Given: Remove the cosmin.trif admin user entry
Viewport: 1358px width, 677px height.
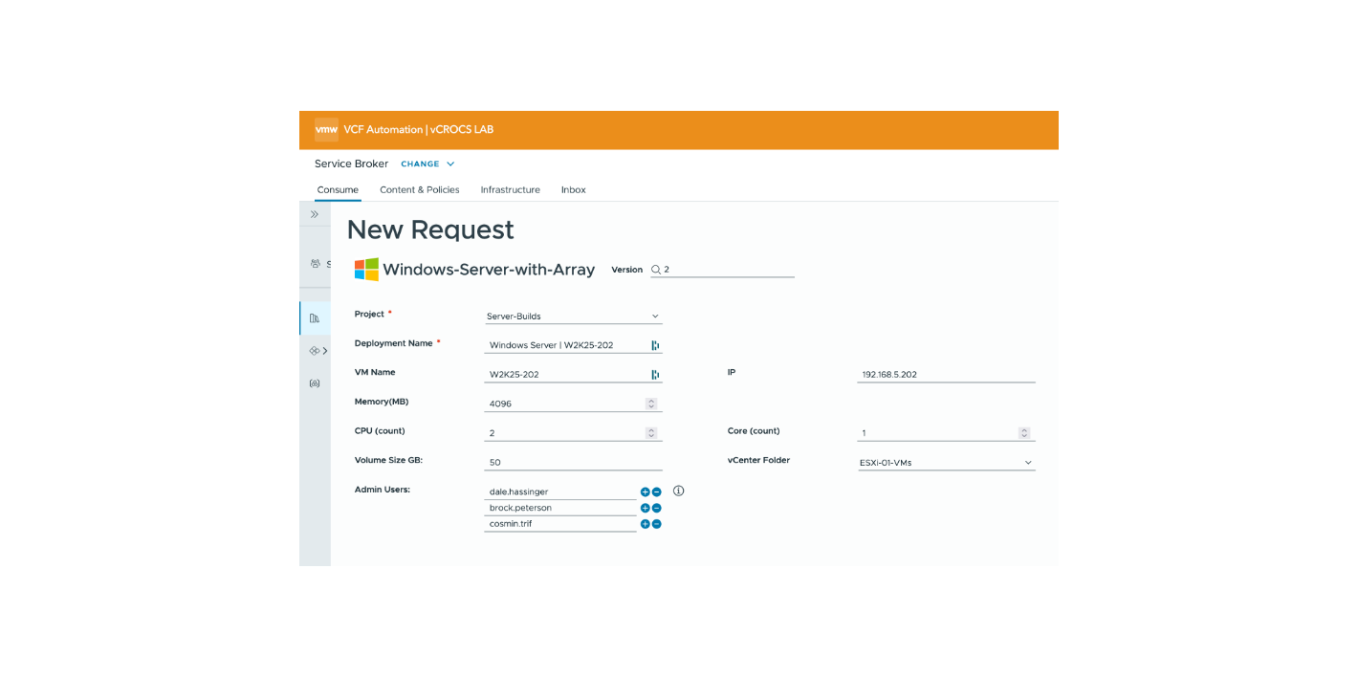Looking at the screenshot, I should coord(657,524).
